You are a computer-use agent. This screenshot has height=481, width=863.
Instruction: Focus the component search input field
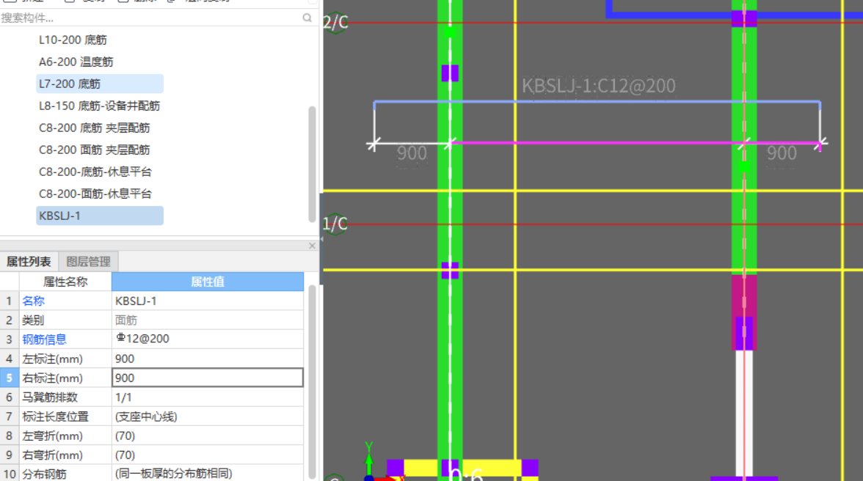(150, 18)
